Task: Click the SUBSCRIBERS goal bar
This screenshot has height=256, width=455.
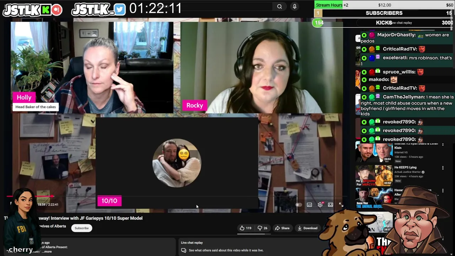Action: pyautogui.click(x=384, y=13)
